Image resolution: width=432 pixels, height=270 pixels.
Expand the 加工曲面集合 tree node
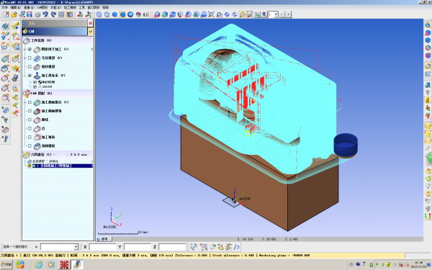24,102
